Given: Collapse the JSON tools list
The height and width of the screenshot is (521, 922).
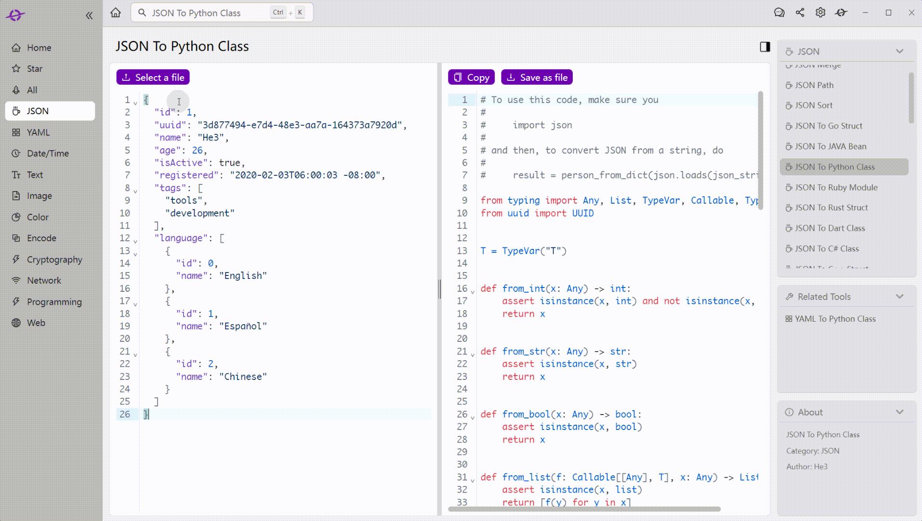Looking at the screenshot, I should (x=899, y=51).
